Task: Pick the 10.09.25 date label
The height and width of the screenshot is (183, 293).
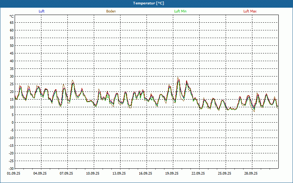Action: coord(93,173)
